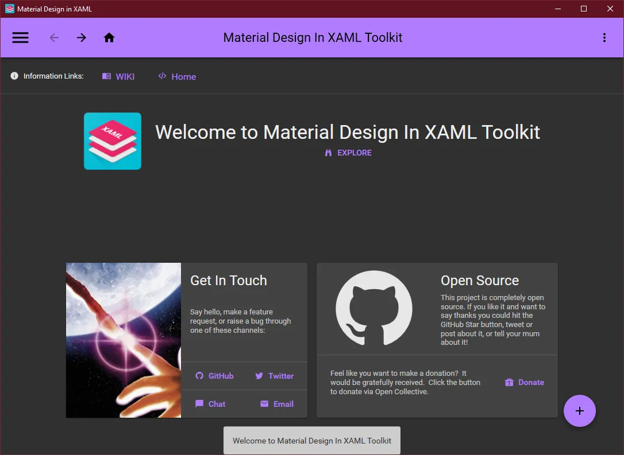This screenshot has width=624, height=455.
Task: Click the Donate button
Action: coord(524,382)
